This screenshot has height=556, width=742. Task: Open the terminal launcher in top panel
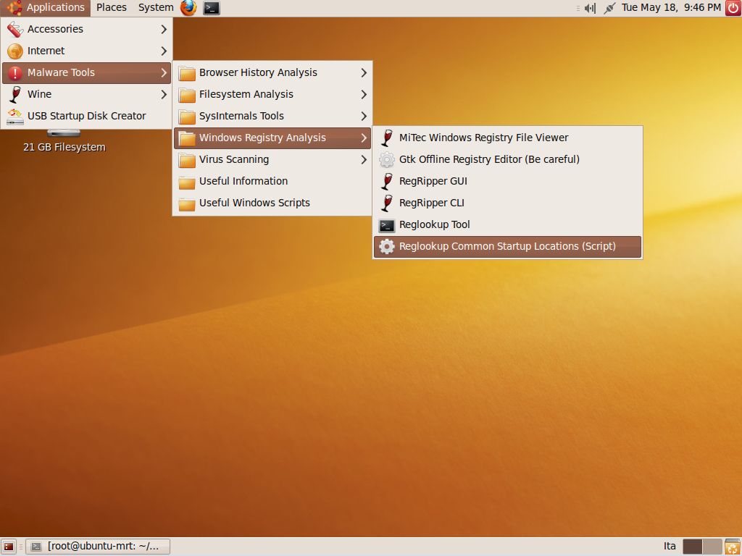tap(212, 7)
